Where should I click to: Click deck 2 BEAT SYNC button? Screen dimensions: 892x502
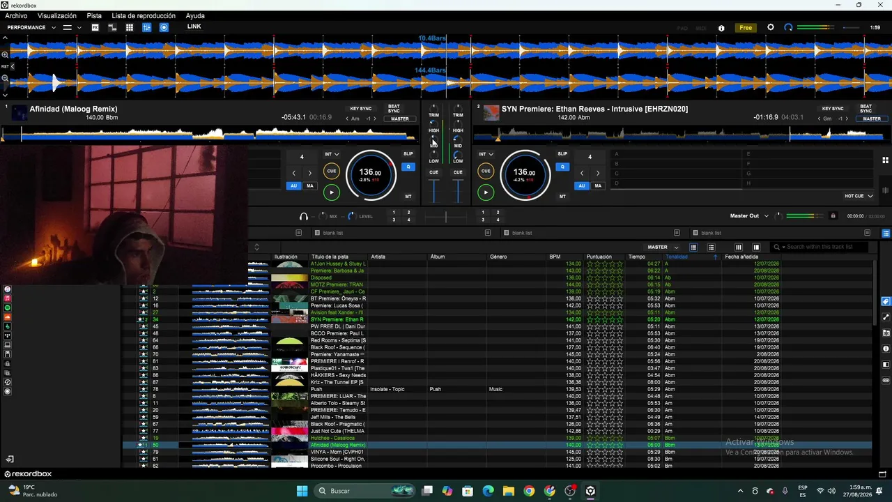(x=866, y=109)
